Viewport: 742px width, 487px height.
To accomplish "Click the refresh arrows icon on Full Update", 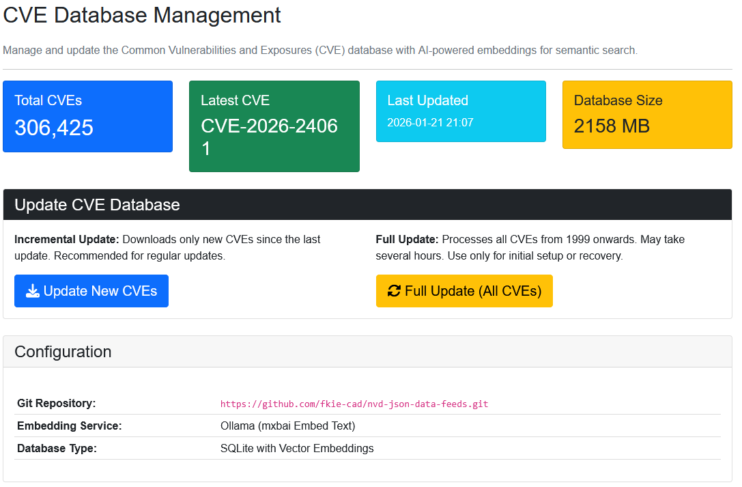I will pyautogui.click(x=394, y=292).
